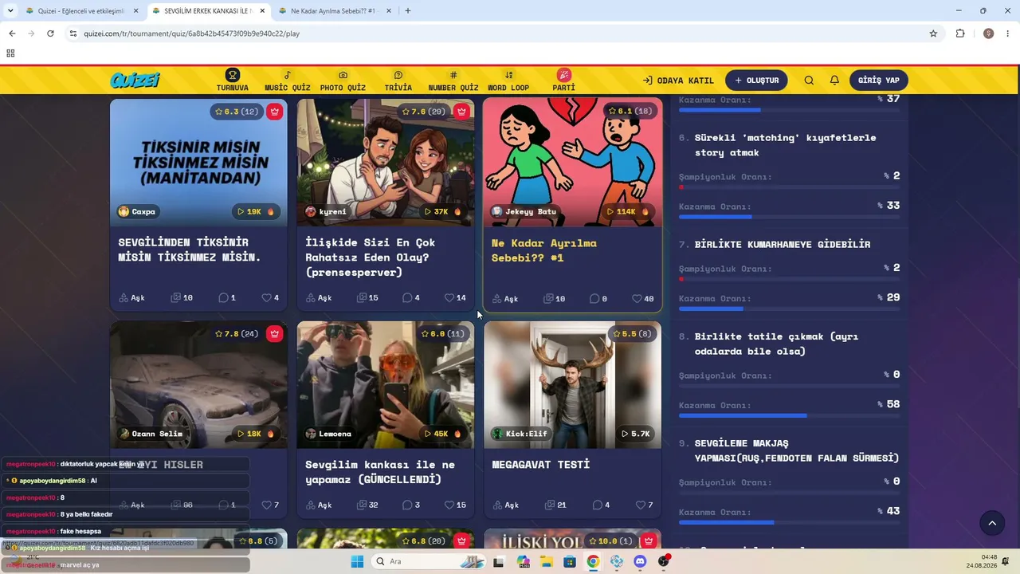1020x574 pixels.
Task: Open the site search magnifier icon
Action: click(809, 81)
